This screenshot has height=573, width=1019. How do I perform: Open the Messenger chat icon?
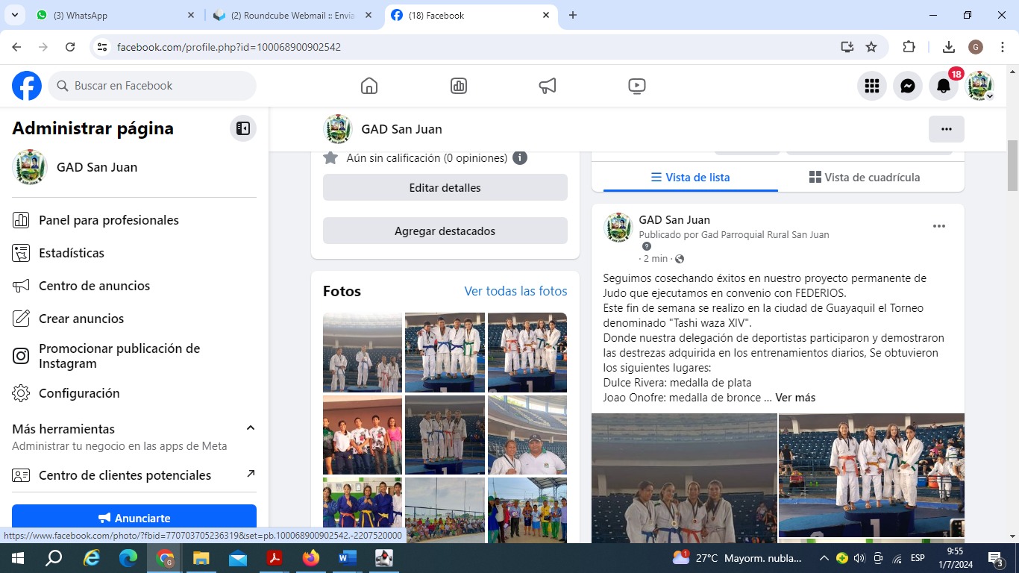click(908, 86)
